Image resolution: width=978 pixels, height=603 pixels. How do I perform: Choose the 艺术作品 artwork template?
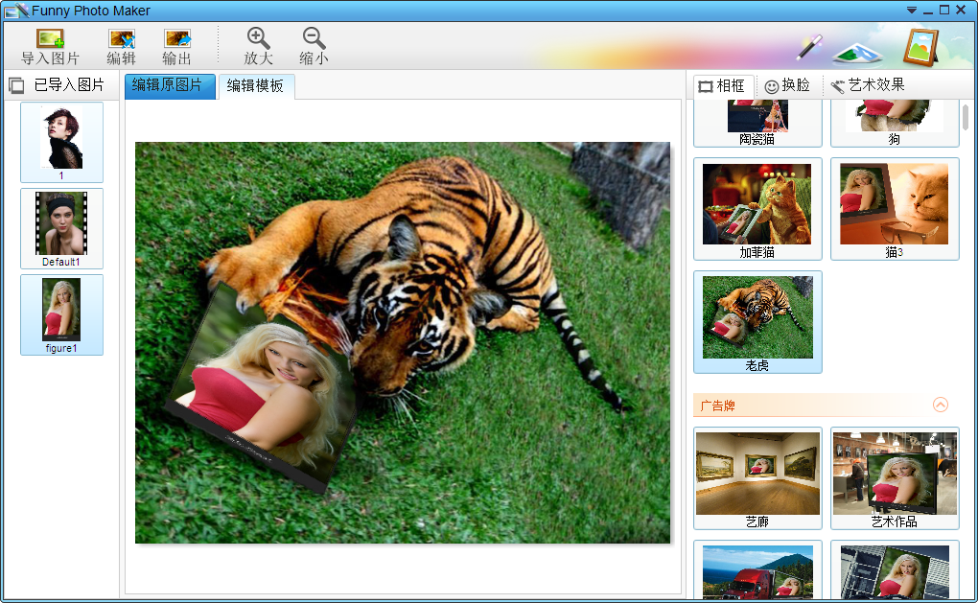895,479
